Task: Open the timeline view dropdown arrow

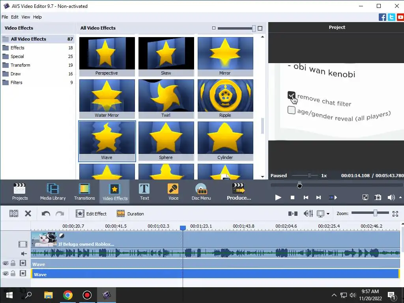Action: coord(328,213)
